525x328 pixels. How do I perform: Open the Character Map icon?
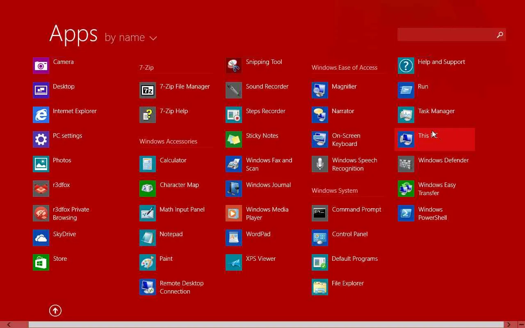tap(148, 189)
